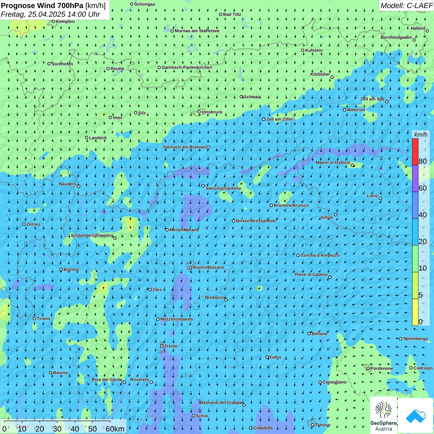Click the 'Zell am Ziller' label

[280, 119]
